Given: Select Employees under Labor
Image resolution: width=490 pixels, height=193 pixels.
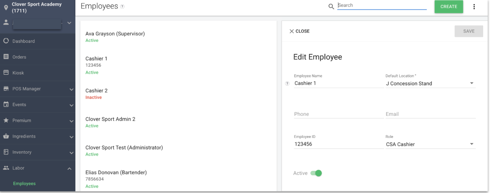Looking at the screenshot, I should point(24,183).
